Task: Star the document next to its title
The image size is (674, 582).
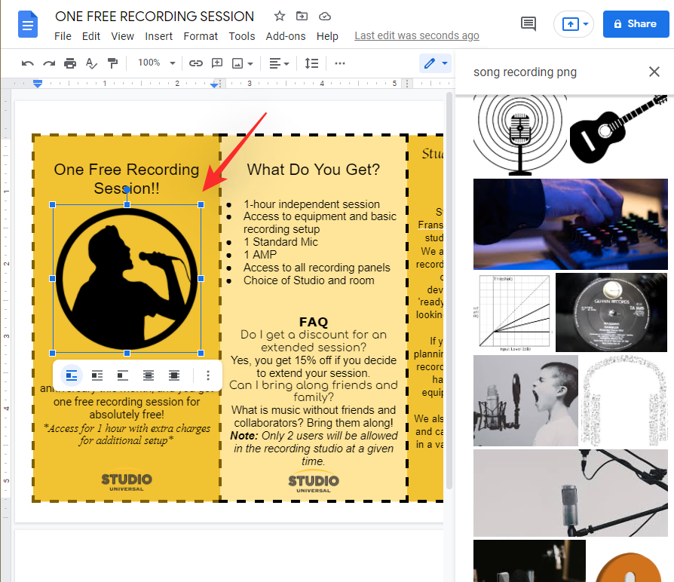Action: [280, 17]
